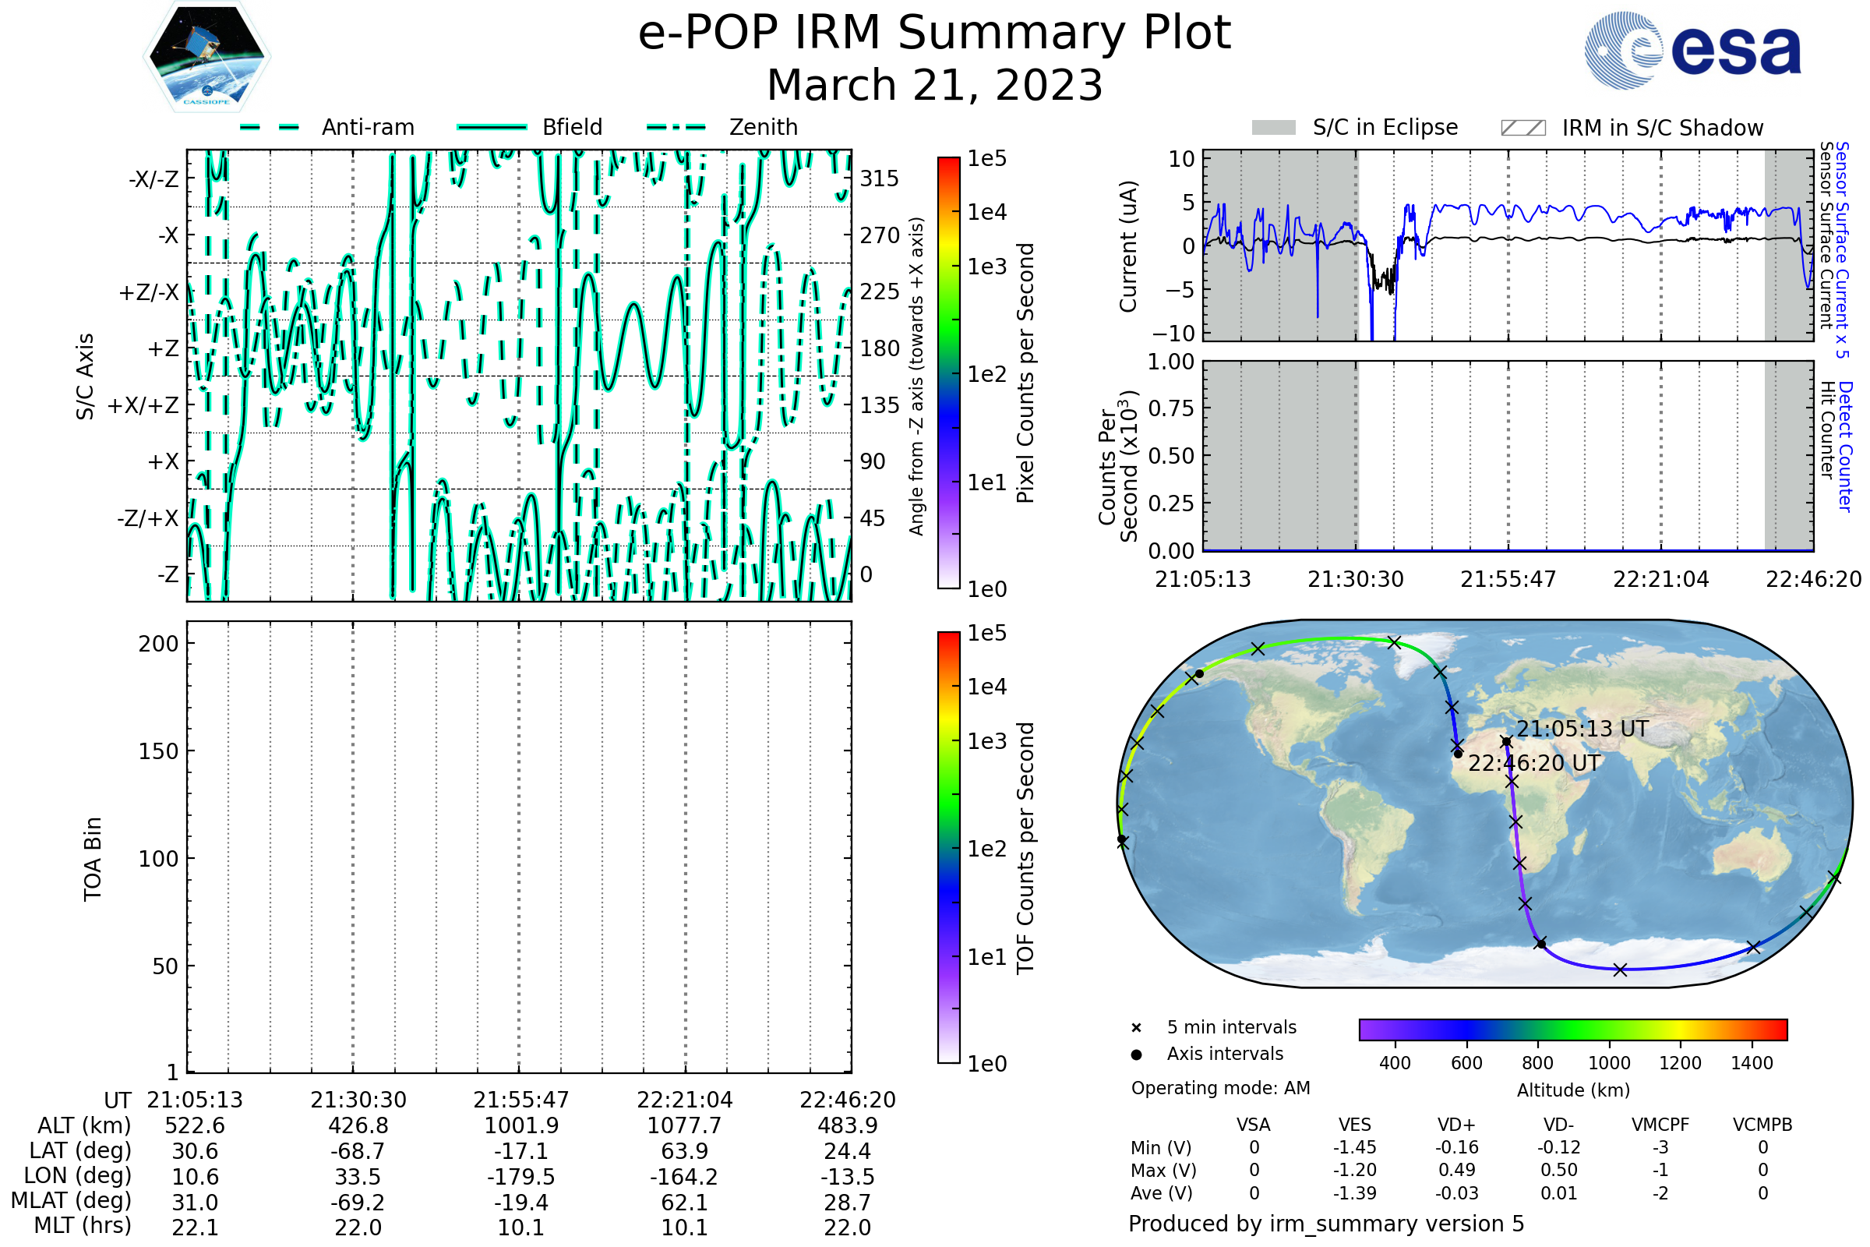Click the VES column header in voltage table
The height and width of the screenshot is (1247, 1870).
click(x=1355, y=1125)
